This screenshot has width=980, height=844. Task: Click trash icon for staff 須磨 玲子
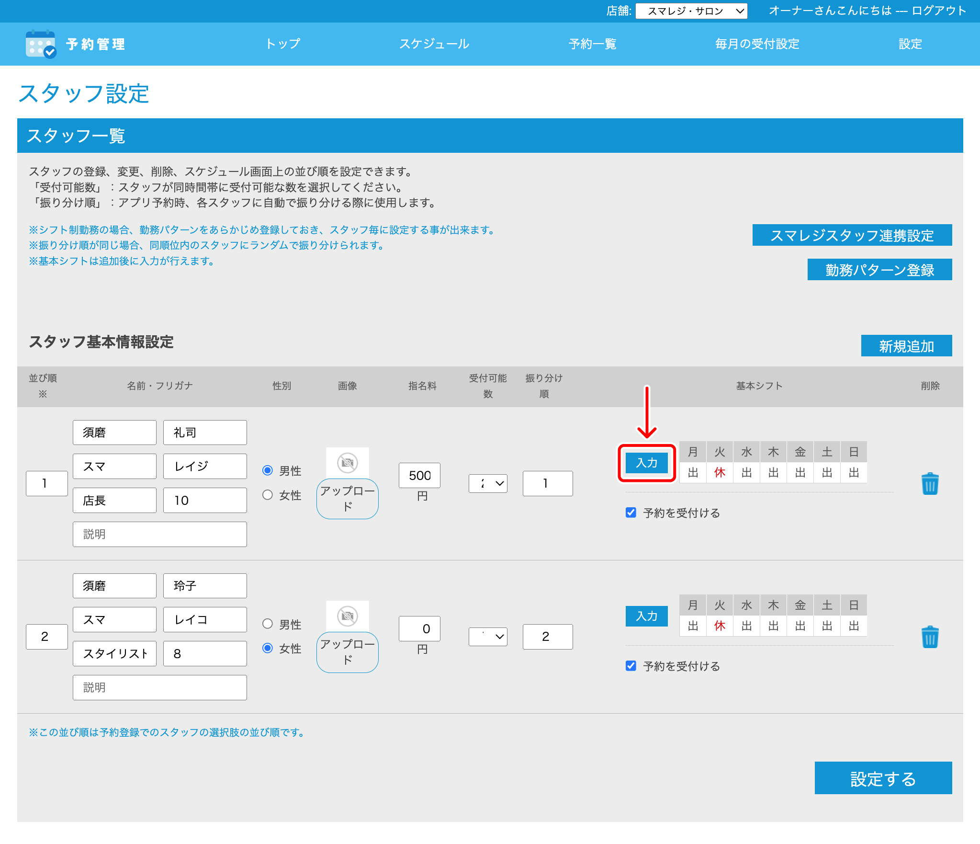pyautogui.click(x=930, y=637)
